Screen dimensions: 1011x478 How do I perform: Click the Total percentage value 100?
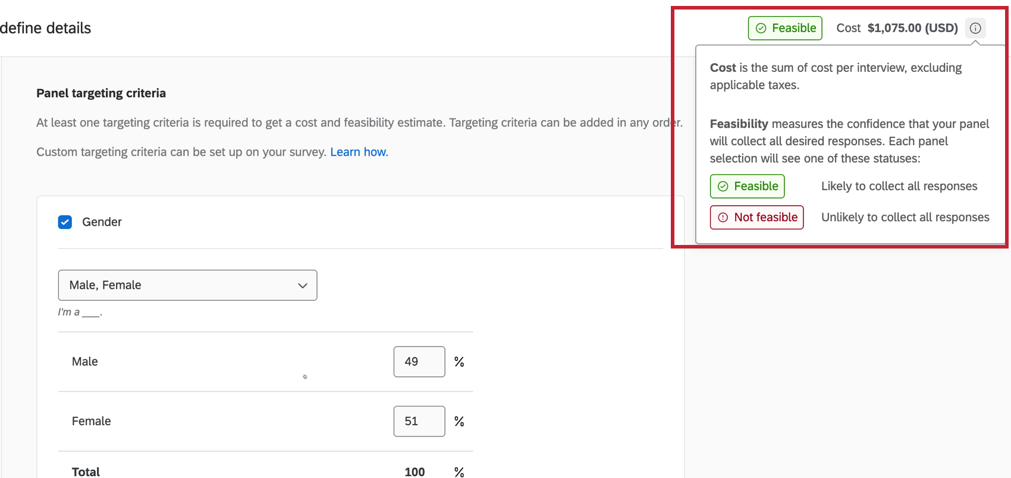click(415, 472)
